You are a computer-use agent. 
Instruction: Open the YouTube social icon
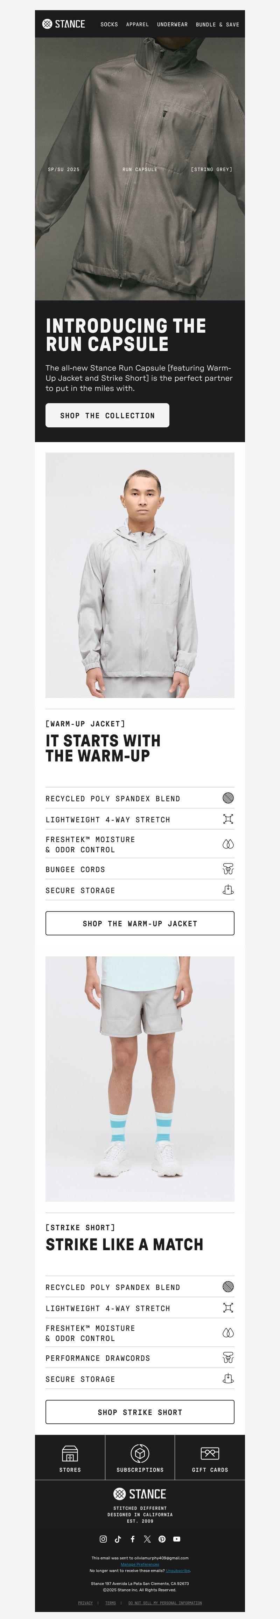click(x=177, y=1539)
